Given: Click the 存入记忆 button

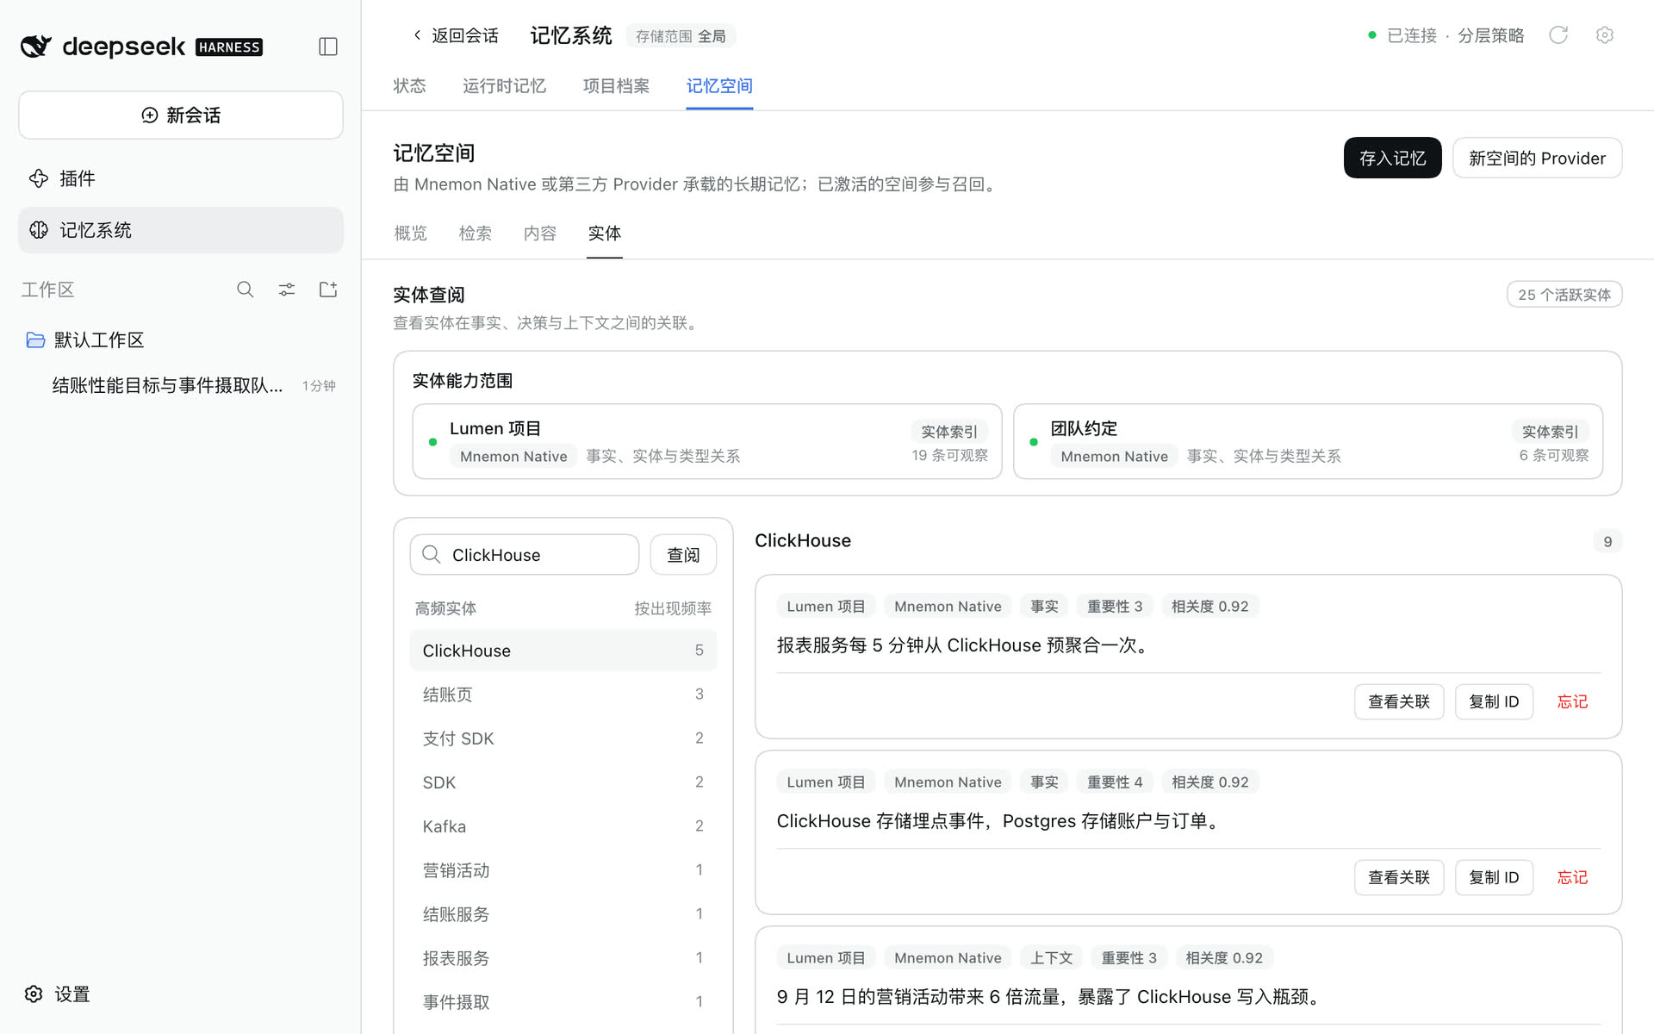Looking at the screenshot, I should 1392,159.
